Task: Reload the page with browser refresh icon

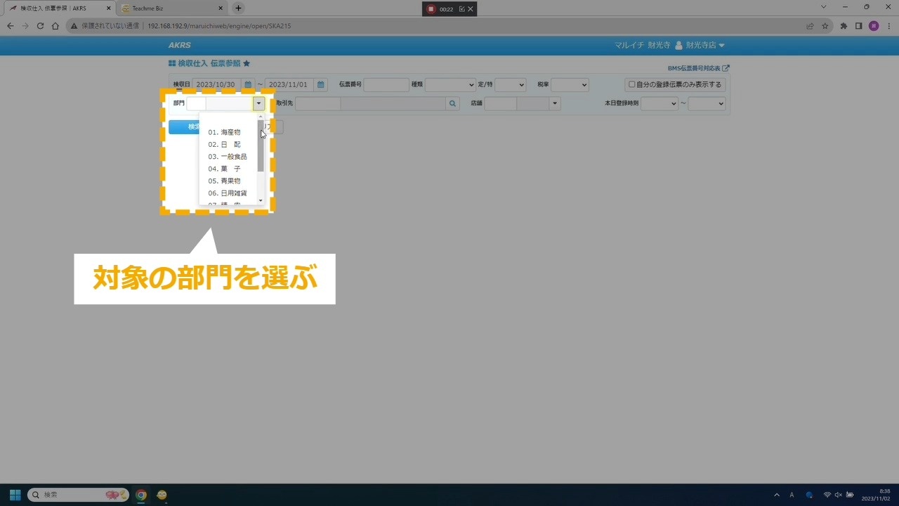Action: (40, 26)
